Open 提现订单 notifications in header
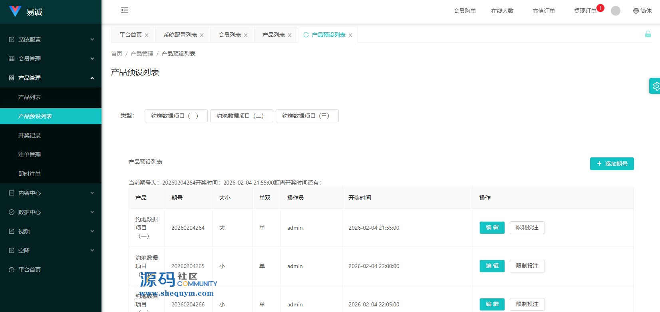Image resolution: width=660 pixels, height=312 pixels. point(585,11)
